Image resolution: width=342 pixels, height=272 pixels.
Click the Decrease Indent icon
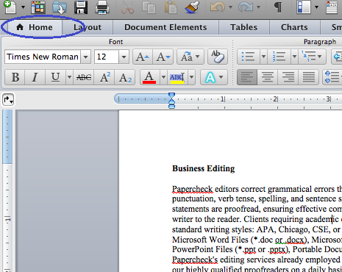[337, 57]
